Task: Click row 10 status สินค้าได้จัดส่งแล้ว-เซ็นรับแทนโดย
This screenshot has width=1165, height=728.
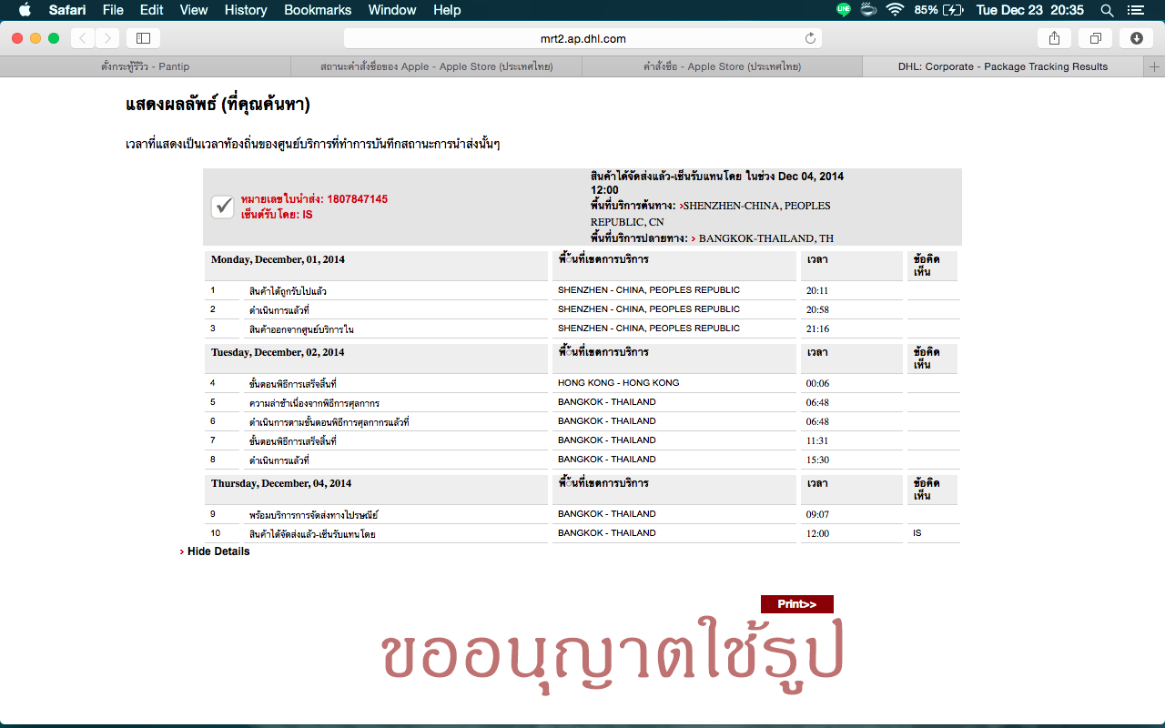Action: point(312,534)
